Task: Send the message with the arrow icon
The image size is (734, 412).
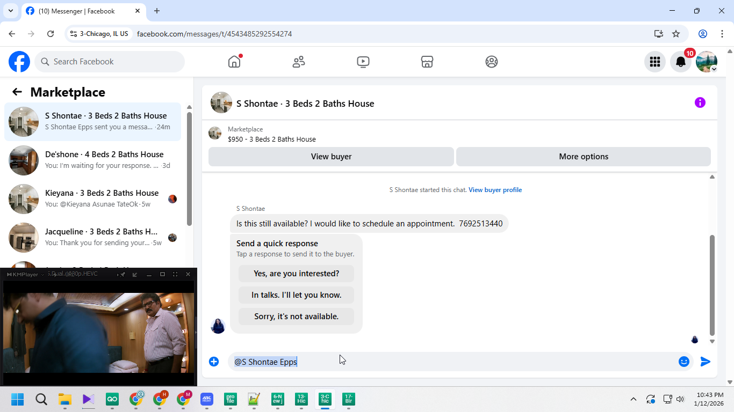Action: tap(706, 362)
